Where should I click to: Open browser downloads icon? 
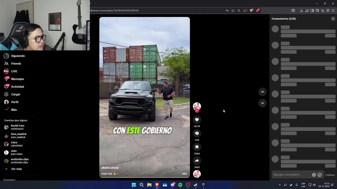point(301,10)
